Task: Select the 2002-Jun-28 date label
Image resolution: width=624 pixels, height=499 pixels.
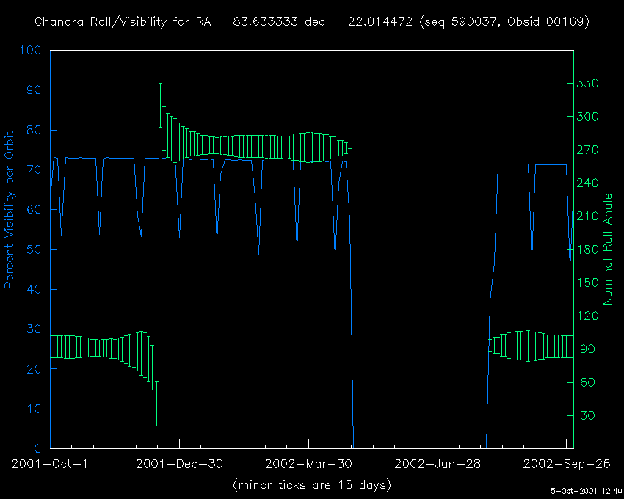Action: 438,464
